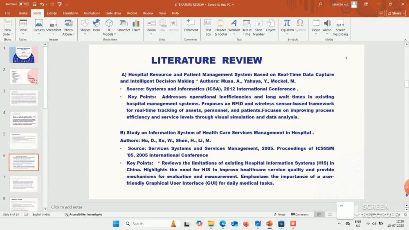The width and height of the screenshot is (409, 230).
Task: Open the Review tab
Action: pyautogui.click(x=148, y=13)
